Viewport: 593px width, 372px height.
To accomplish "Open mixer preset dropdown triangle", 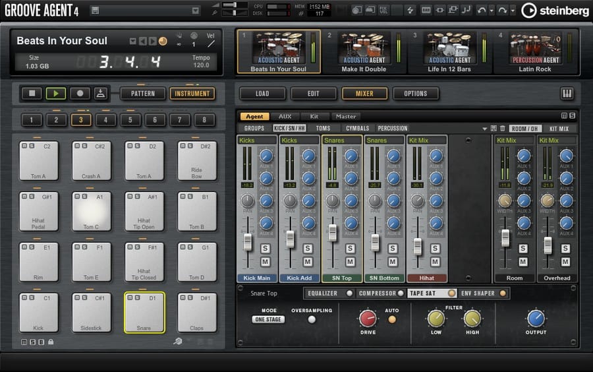I will click(x=484, y=129).
